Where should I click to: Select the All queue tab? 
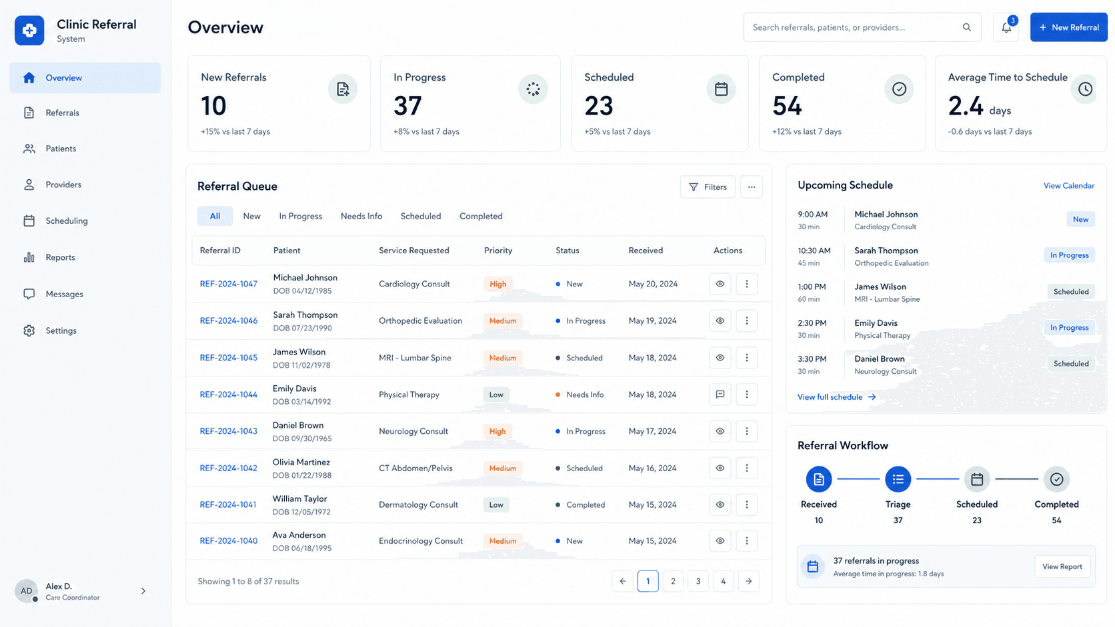tap(215, 216)
